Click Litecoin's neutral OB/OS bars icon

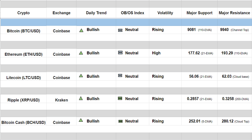tap(120, 76)
